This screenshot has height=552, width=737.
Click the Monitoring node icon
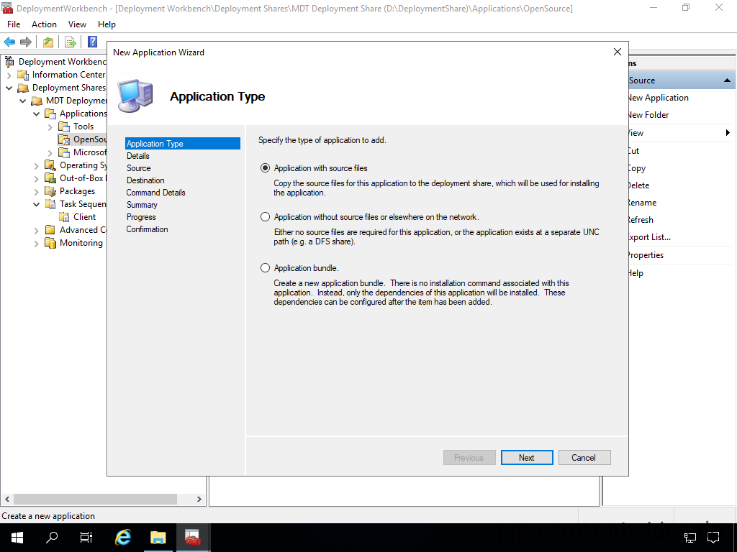[x=50, y=243]
